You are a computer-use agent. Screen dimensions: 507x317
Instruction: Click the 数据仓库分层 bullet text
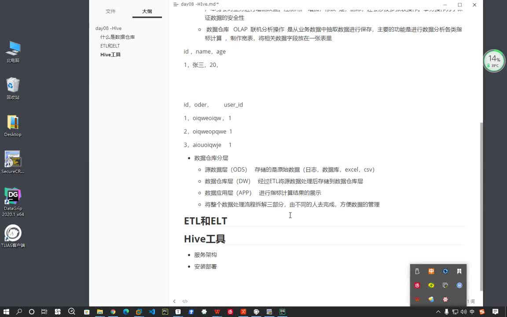click(211, 158)
